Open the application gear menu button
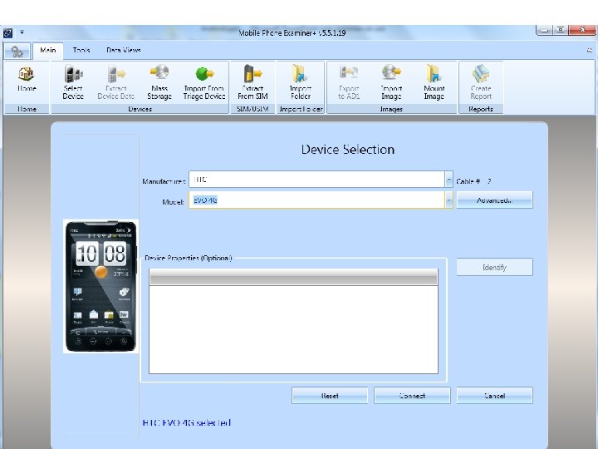598x449 pixels. point(17,52)
